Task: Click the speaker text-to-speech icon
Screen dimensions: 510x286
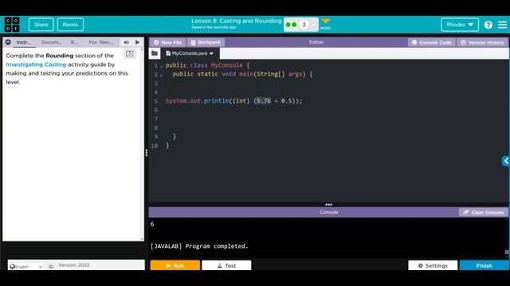Action: tap(126, 42)
